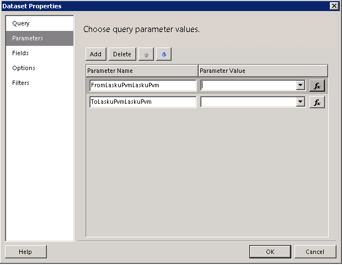Show the Filters page

(x=21, y=83)
